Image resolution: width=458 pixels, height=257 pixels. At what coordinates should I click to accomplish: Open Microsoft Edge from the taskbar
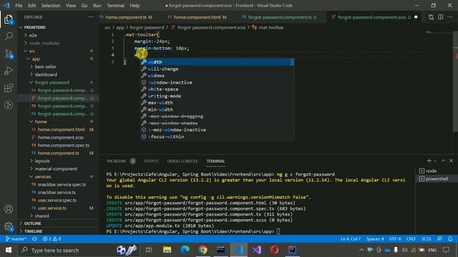185,250
